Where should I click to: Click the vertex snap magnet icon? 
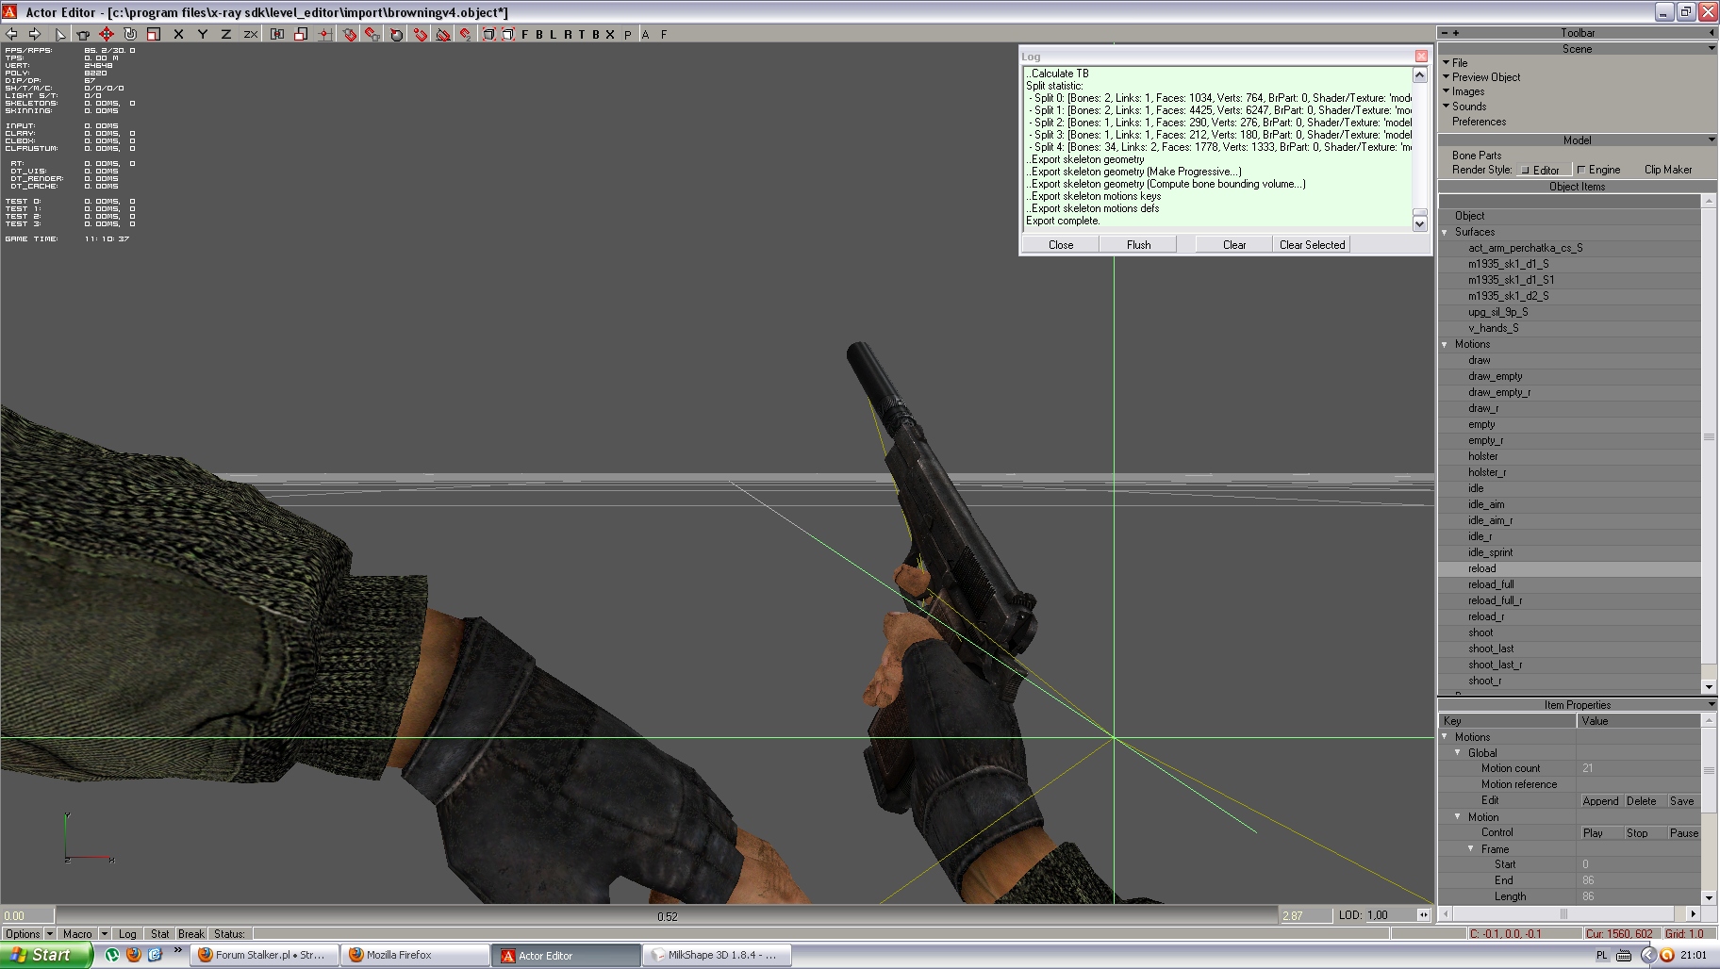point(421,34)
